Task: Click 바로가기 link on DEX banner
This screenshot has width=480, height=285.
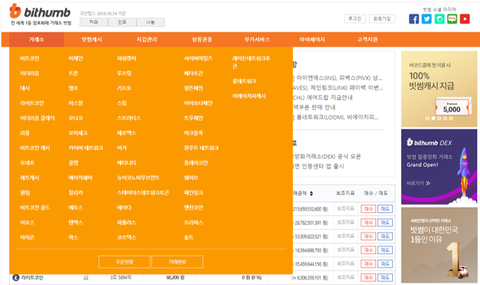Action: (418, 183)
